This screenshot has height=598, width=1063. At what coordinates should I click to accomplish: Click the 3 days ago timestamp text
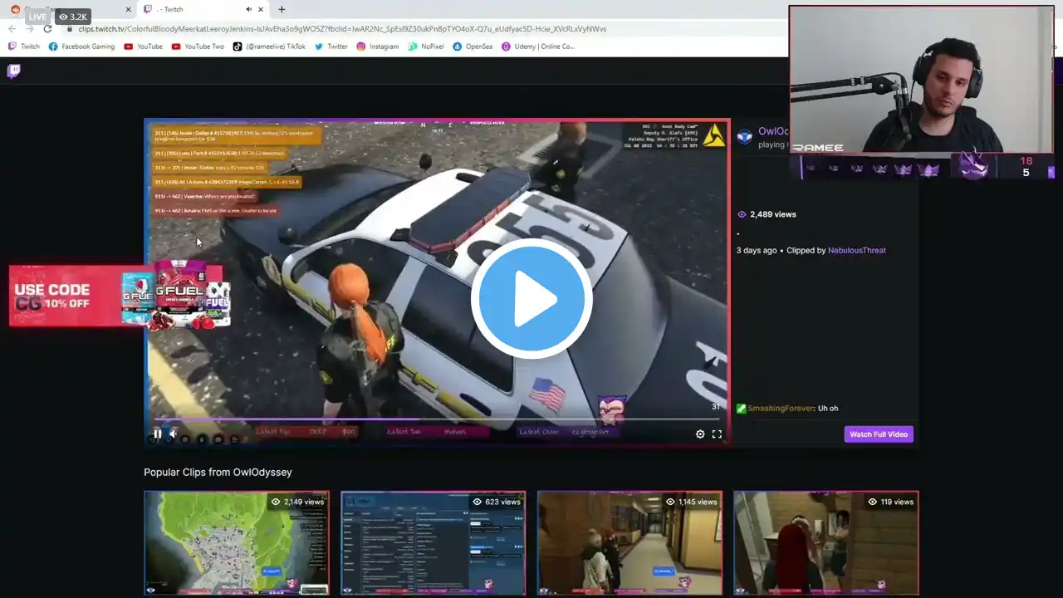pos(757,250)
